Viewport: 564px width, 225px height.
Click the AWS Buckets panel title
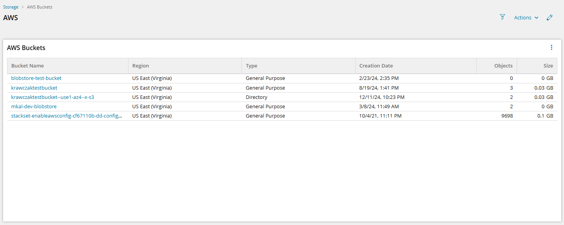(x=26, y=48)
